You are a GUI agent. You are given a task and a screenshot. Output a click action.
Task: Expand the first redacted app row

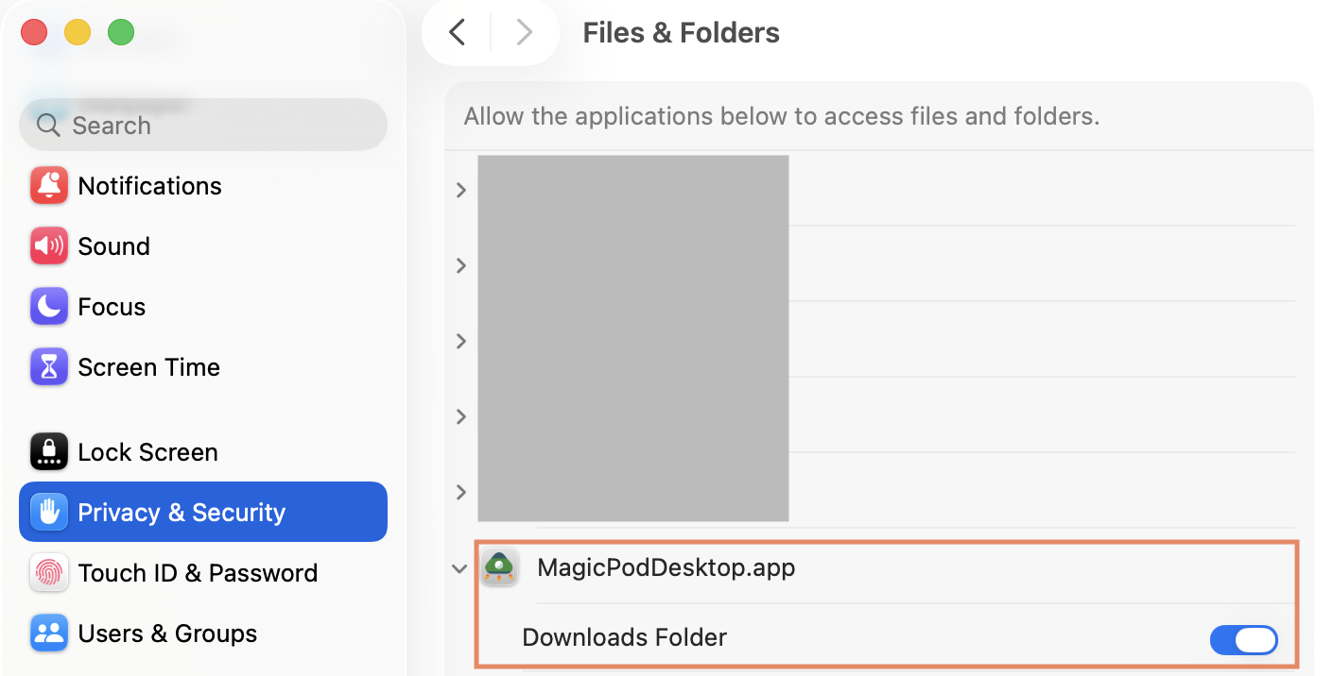click(x=461, y=190)
